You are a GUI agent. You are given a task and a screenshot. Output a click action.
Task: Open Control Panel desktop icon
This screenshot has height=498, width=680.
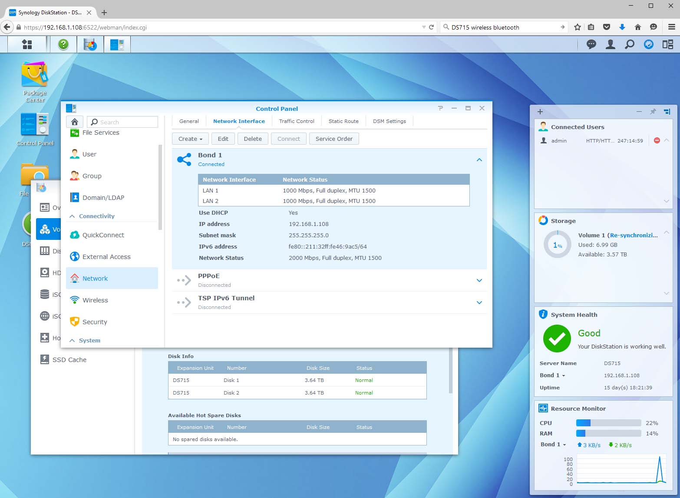pyautogui.click(x=35, y=129)
